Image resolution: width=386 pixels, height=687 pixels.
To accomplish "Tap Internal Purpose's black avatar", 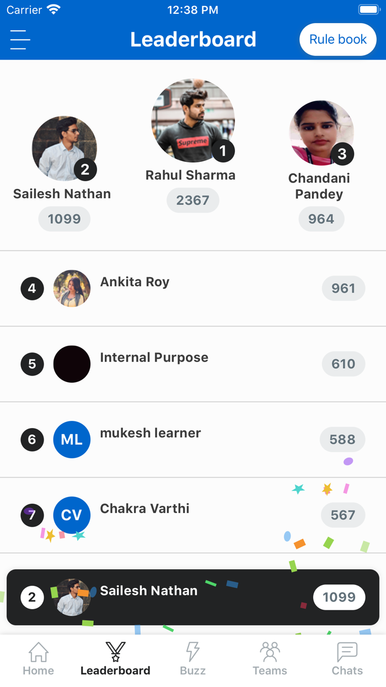I will 72,364.
